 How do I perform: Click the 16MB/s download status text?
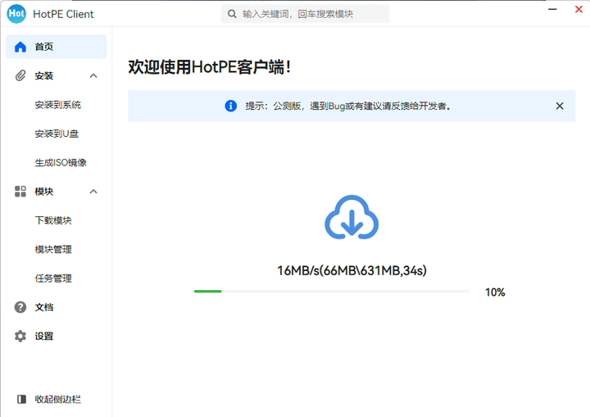point(352,270)
